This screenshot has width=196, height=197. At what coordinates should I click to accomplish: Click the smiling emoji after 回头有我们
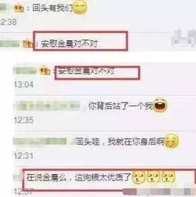coord(80,7)
